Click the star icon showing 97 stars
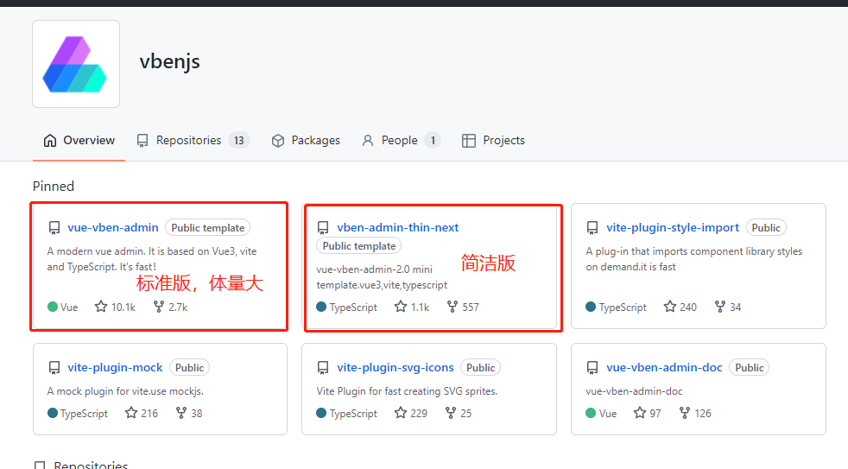The width and height of the screenshot is (848, 469). click(x=639, y=413)
